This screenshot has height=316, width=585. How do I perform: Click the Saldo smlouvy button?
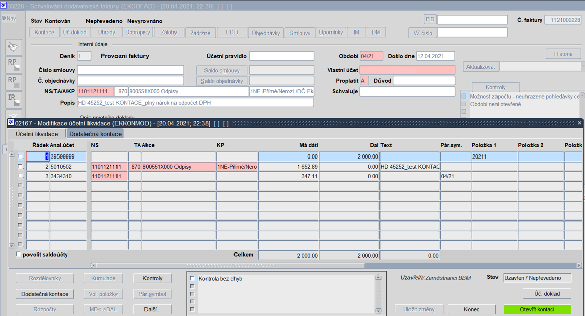[x=222, y=70]
